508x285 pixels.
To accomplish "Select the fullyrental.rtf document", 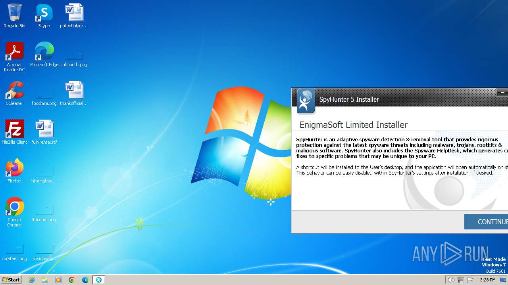I will (44, 132).
